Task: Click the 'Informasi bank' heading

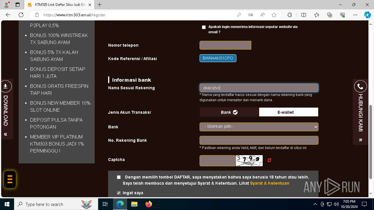Action: pyautogui.click(x=131, y=80)
